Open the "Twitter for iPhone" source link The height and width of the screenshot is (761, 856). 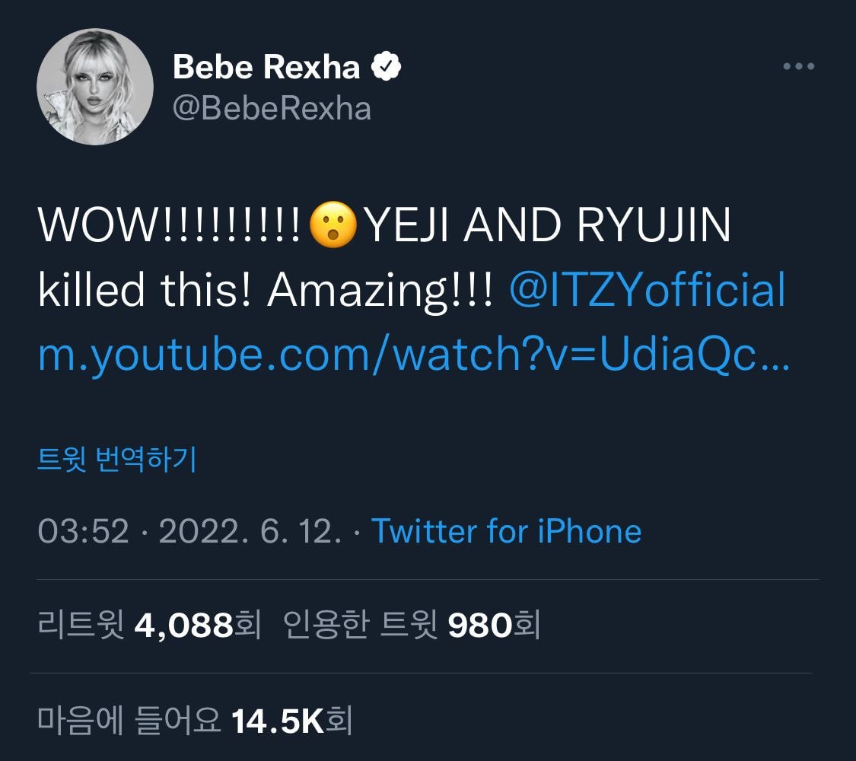pyautogui.click(x=506, y=530)
